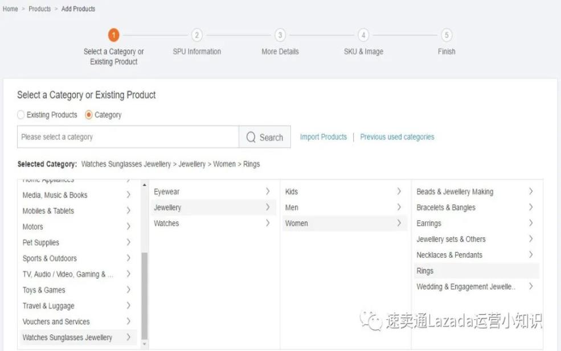Viewport: 561px width, 351px height.
Task: Click the step 1 orange circle icon
Action: point(114,35)
